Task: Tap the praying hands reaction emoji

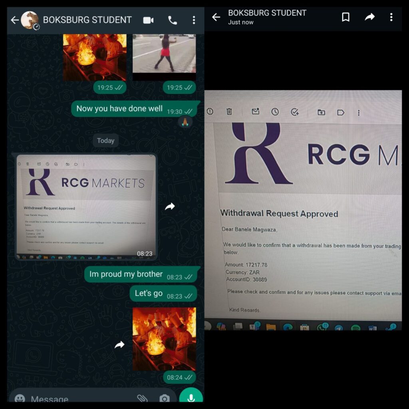Action: coord(185,122)
